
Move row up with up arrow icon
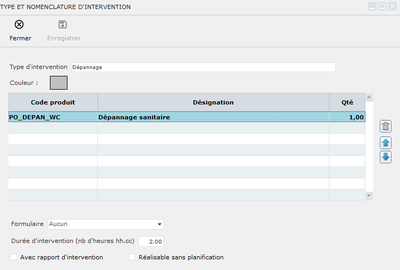point(386,142)
